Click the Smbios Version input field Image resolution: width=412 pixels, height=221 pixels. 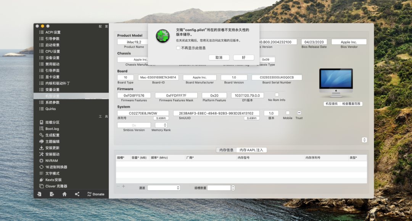[x=134, y=125]
